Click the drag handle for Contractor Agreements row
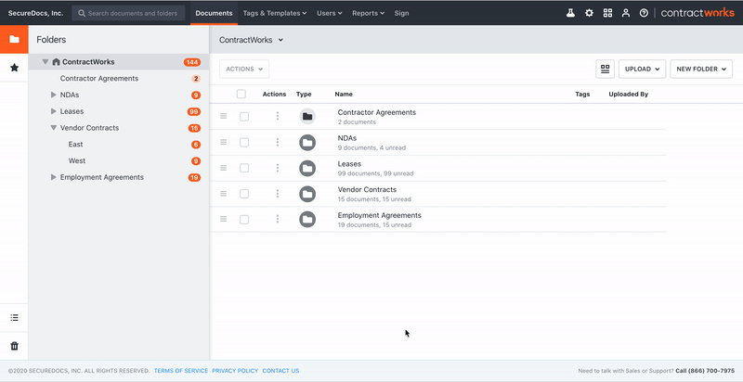 [223, 116]
